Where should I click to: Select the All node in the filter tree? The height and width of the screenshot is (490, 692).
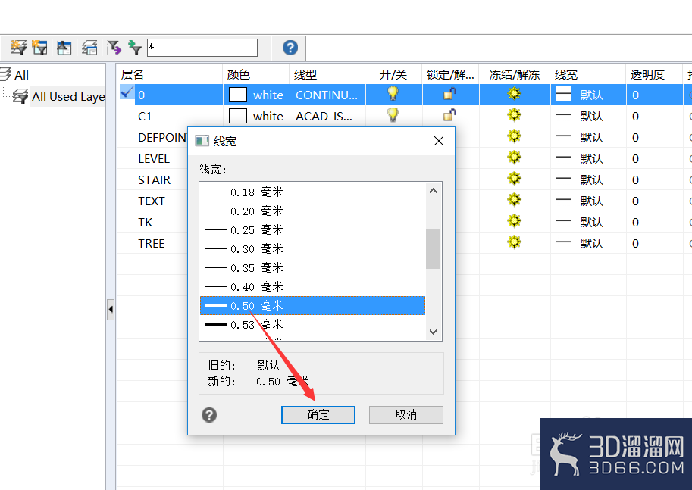21,76
